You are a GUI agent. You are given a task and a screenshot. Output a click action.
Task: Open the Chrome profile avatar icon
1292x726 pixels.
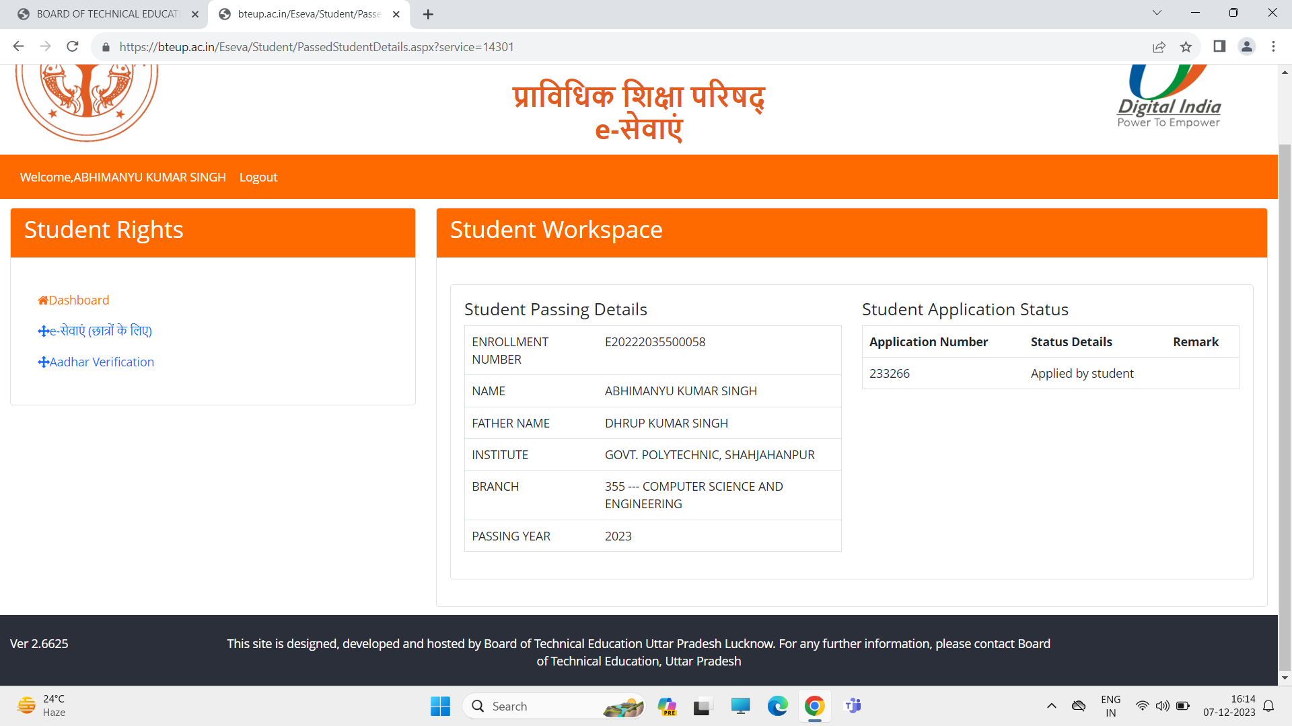point(1246,46)
